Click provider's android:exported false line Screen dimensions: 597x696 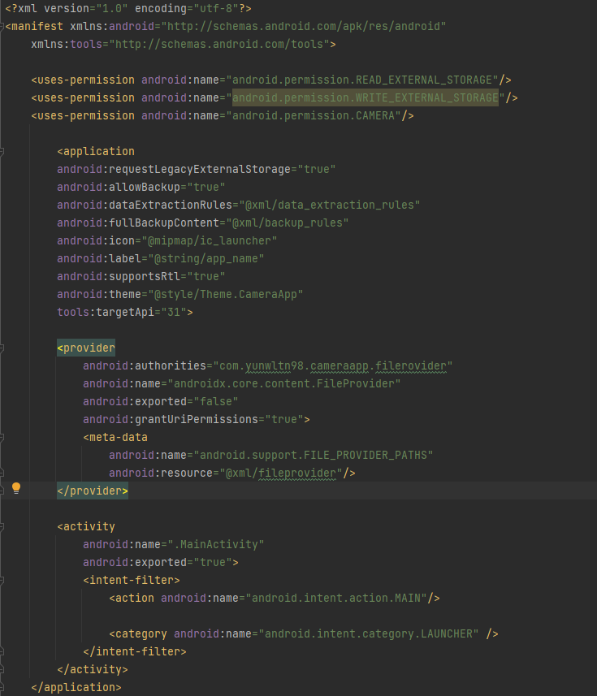(161, 401)
